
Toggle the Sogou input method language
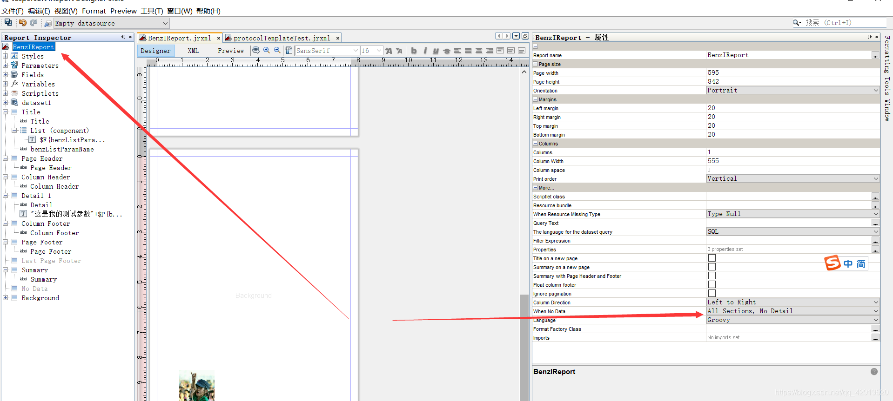coord(848,263)
